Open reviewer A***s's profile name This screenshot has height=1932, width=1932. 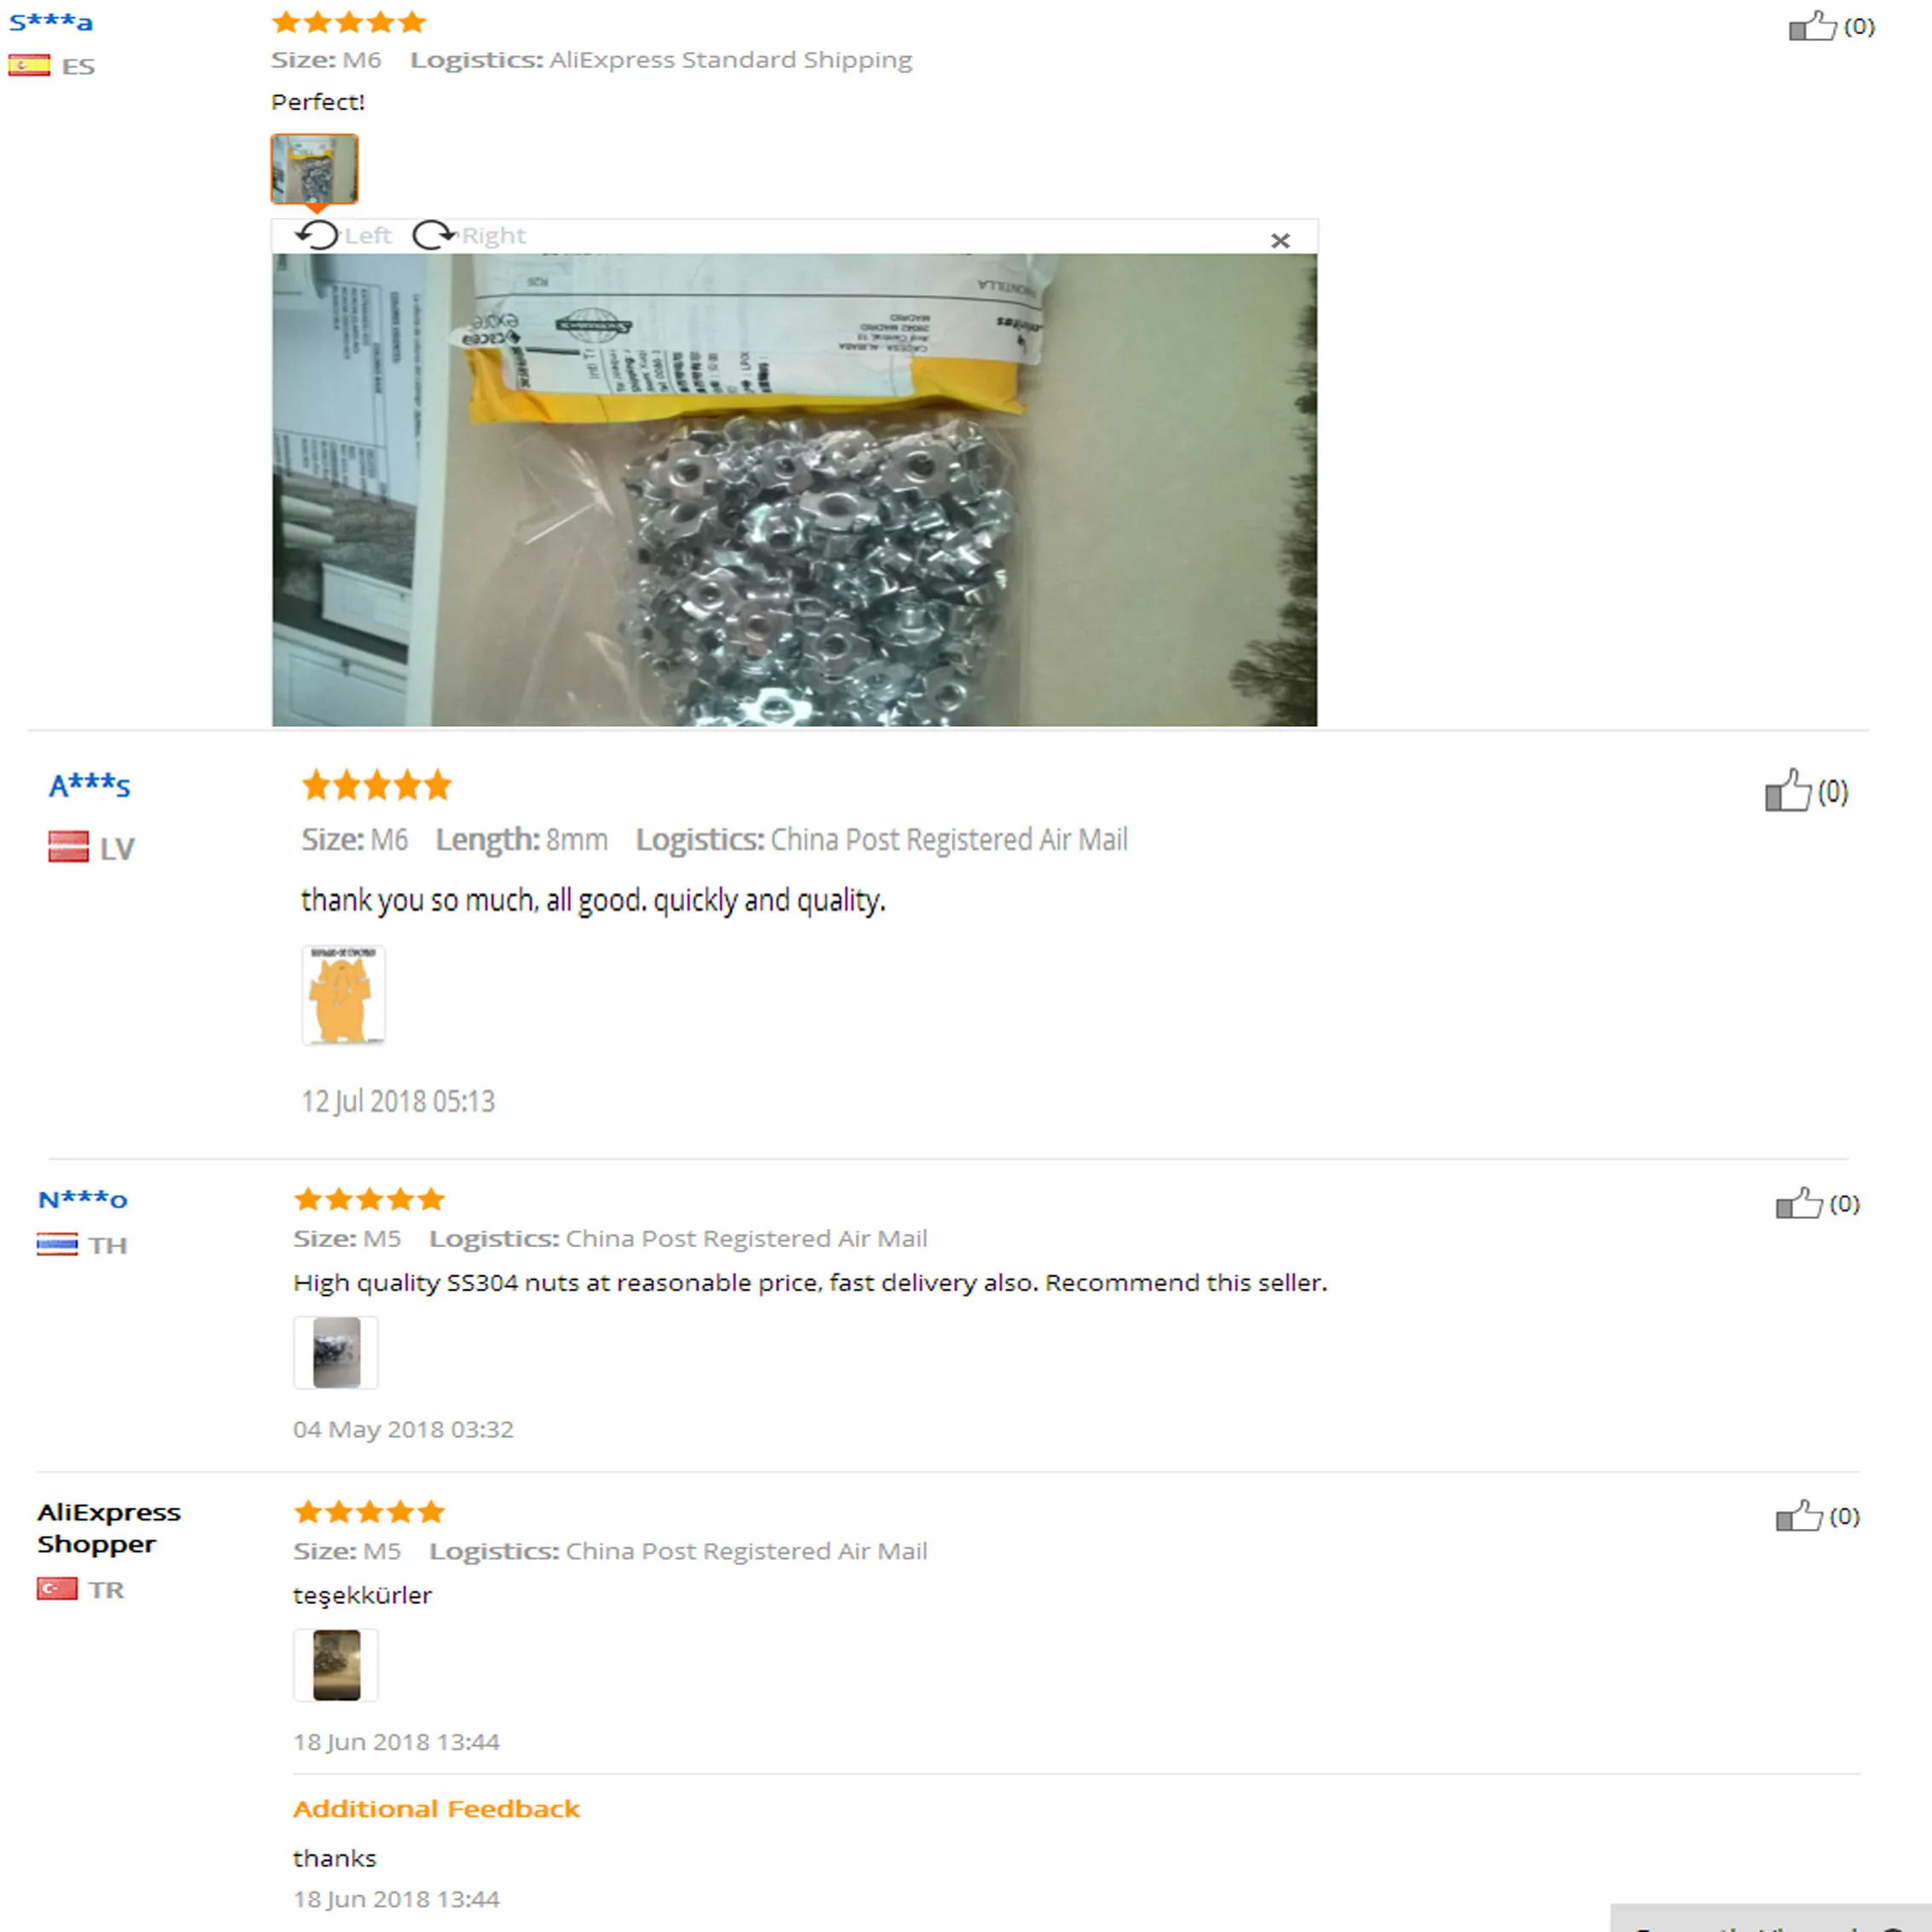point(90,786)
